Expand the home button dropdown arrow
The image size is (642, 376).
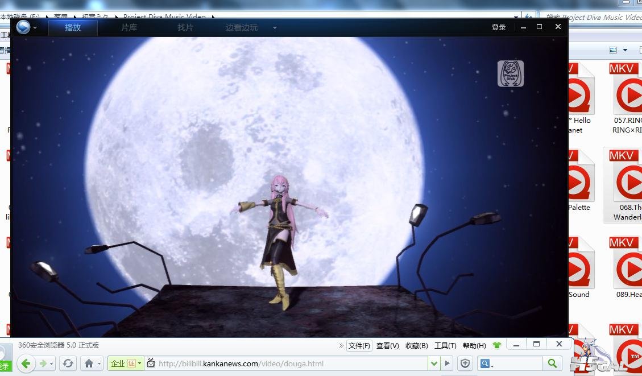[99, 363]
